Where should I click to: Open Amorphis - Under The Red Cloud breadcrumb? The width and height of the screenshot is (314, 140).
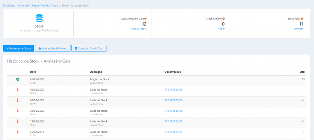point(37,6)
